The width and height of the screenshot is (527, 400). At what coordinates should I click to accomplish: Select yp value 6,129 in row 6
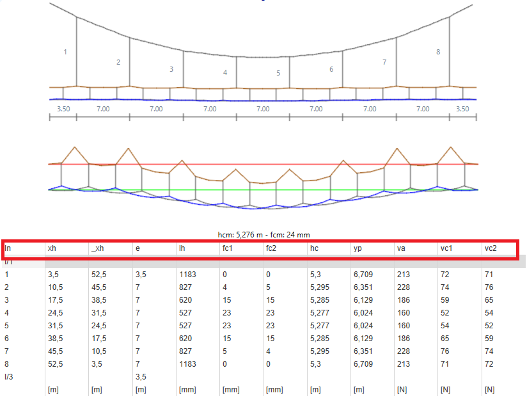pos(363,339)
